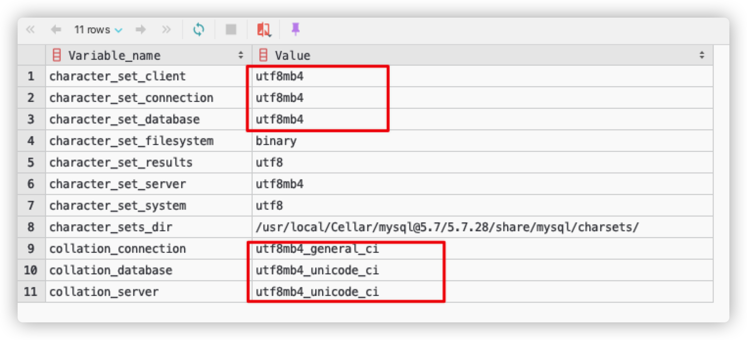The height and width of the screenshot is (340, 747).
Task: Select the Variable_name column header
Action: click(x=114, y=55)
